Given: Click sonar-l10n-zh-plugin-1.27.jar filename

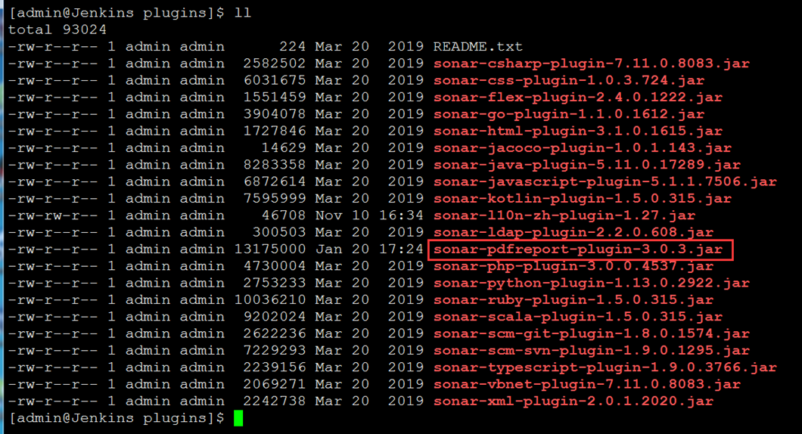Looking at the screenshot, I should (x=564, y=215).
